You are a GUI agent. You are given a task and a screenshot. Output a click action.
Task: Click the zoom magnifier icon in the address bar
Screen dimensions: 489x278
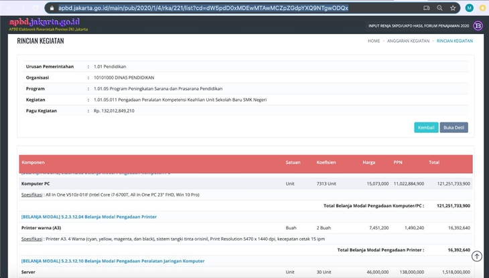(439, 8)
